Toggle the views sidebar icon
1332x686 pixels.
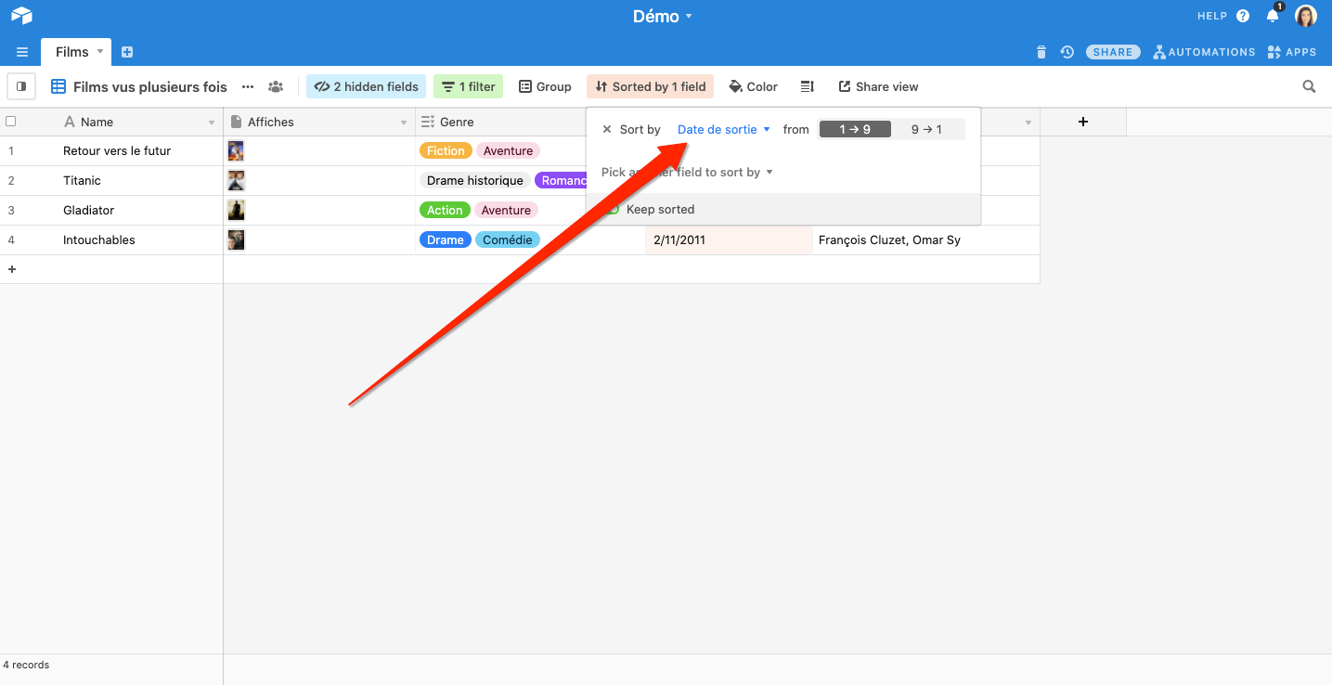point(21,86)
